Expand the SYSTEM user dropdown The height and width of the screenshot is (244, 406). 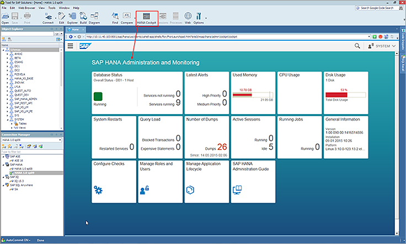pyautogui.click(x=382, y=46)
